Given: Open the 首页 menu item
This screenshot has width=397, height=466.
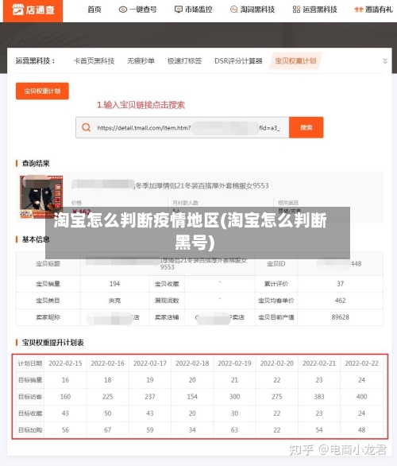Looking at the screenshot, I should coord(94,10).
